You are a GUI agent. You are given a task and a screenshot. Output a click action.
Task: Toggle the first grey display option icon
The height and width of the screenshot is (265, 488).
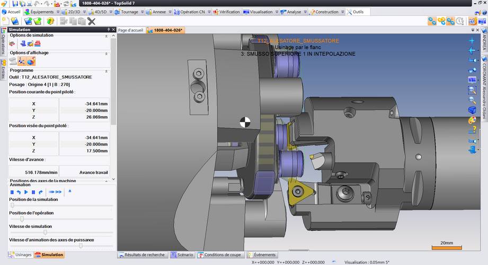click(13, 61)
